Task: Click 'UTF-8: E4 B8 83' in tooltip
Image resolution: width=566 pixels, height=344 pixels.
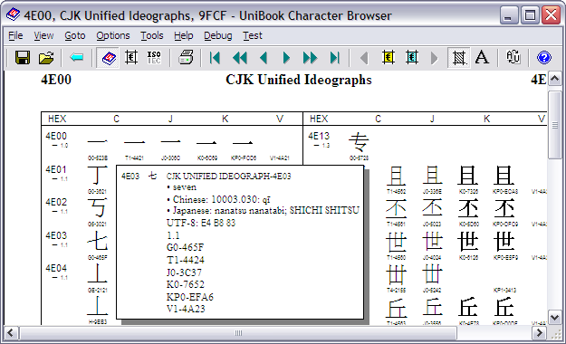Action: (201, 223)
